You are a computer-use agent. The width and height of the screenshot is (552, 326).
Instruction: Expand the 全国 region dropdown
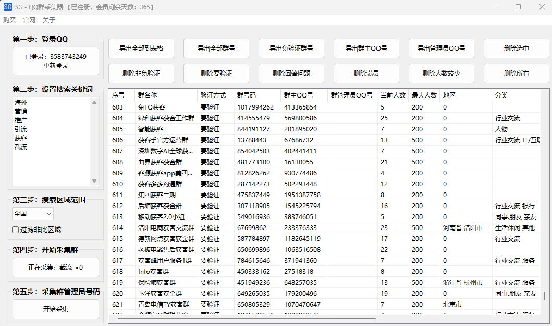33,213
